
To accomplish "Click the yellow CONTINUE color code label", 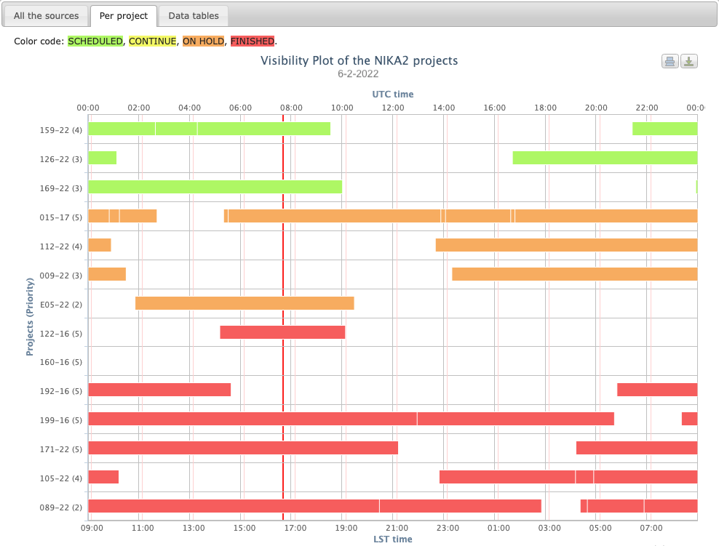I will (152, 41).
